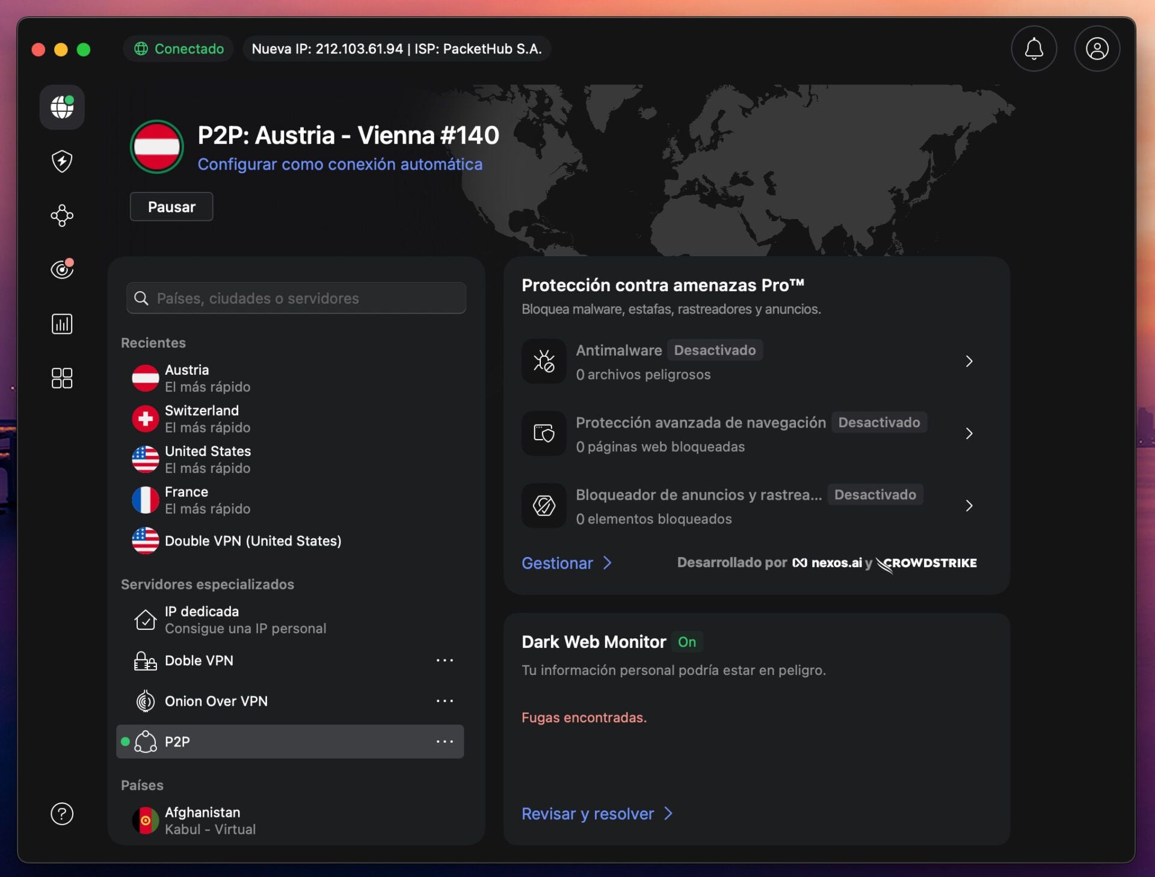Open the Meshnet icon in sidebar

click(62, 215)
